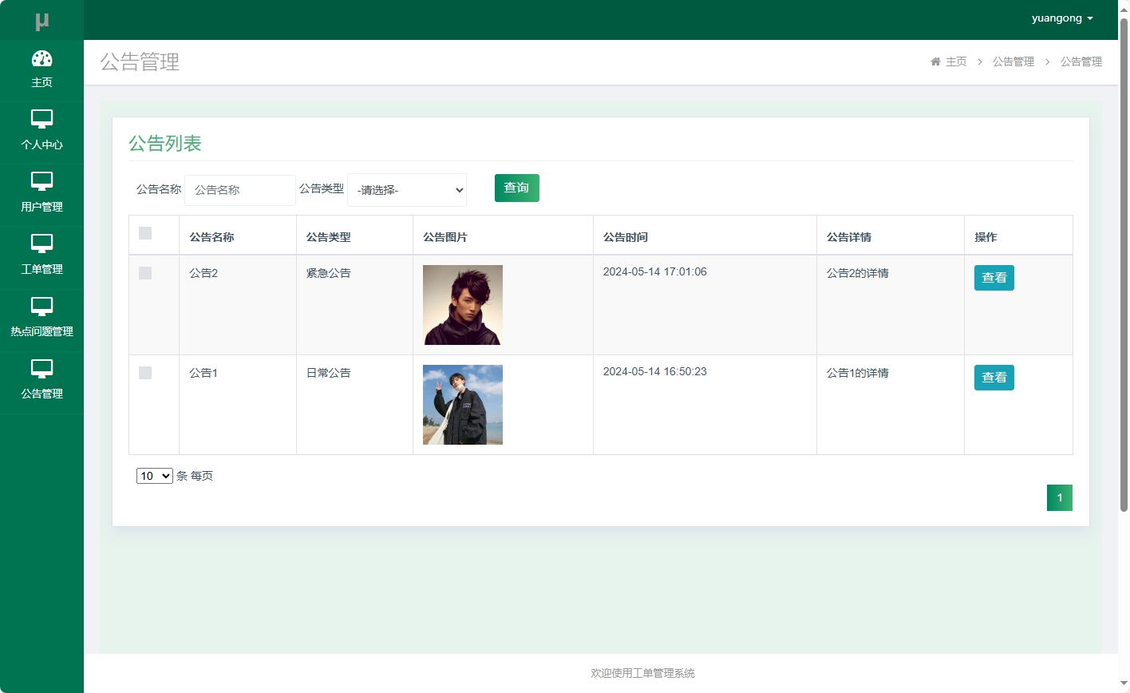Click 主页 link in the breadcrumb
Viewport: 1130px width, 693px height.
(x=955, y=61)
